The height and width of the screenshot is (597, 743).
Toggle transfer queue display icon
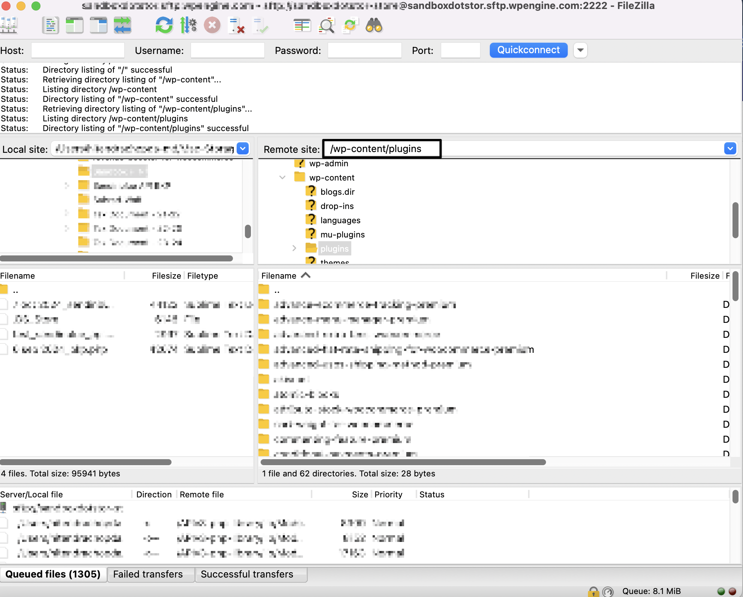click(x=122, y=25)
